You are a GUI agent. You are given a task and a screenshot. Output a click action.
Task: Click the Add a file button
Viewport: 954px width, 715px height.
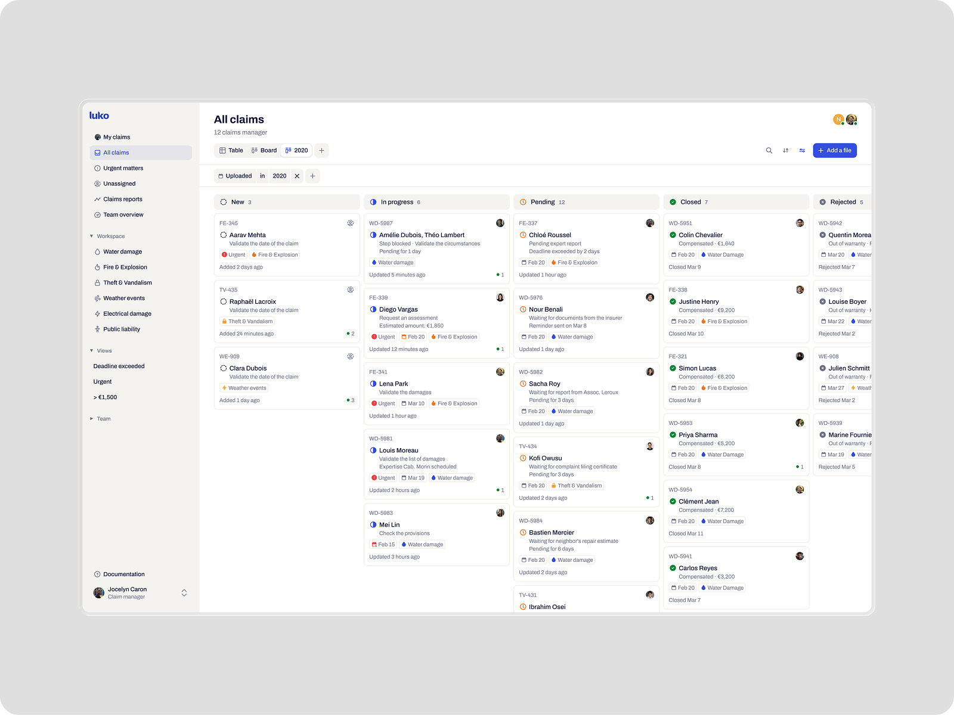(834, 151)
